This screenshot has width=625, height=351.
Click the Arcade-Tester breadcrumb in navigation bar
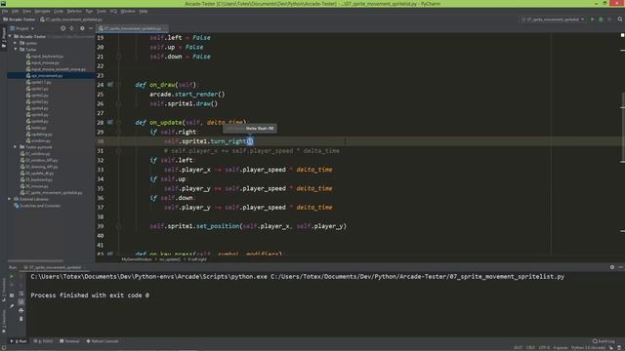(19, 19)
